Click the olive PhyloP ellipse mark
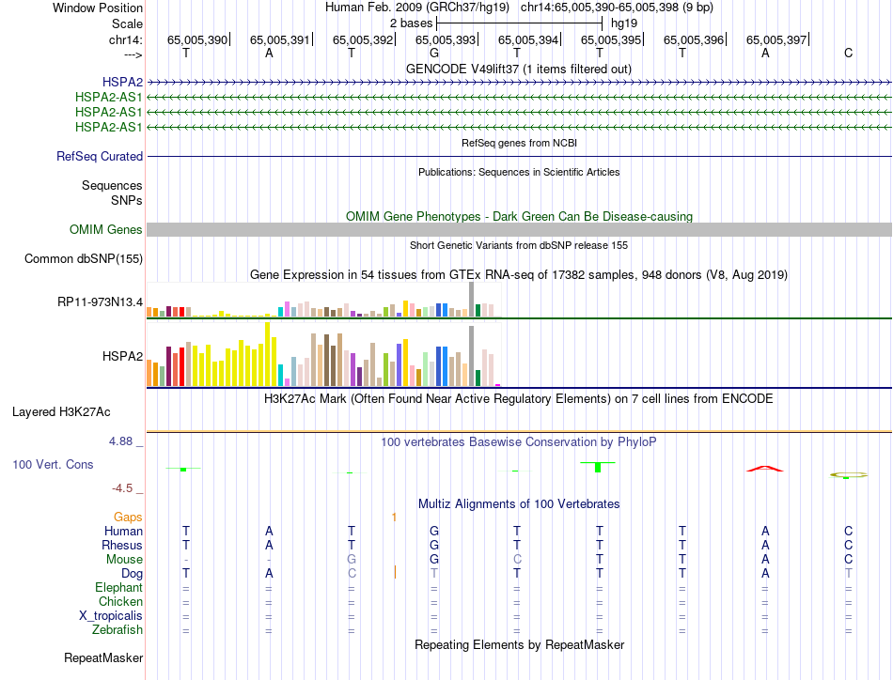This screenshot has height=680, width=893. click(849, 474)
